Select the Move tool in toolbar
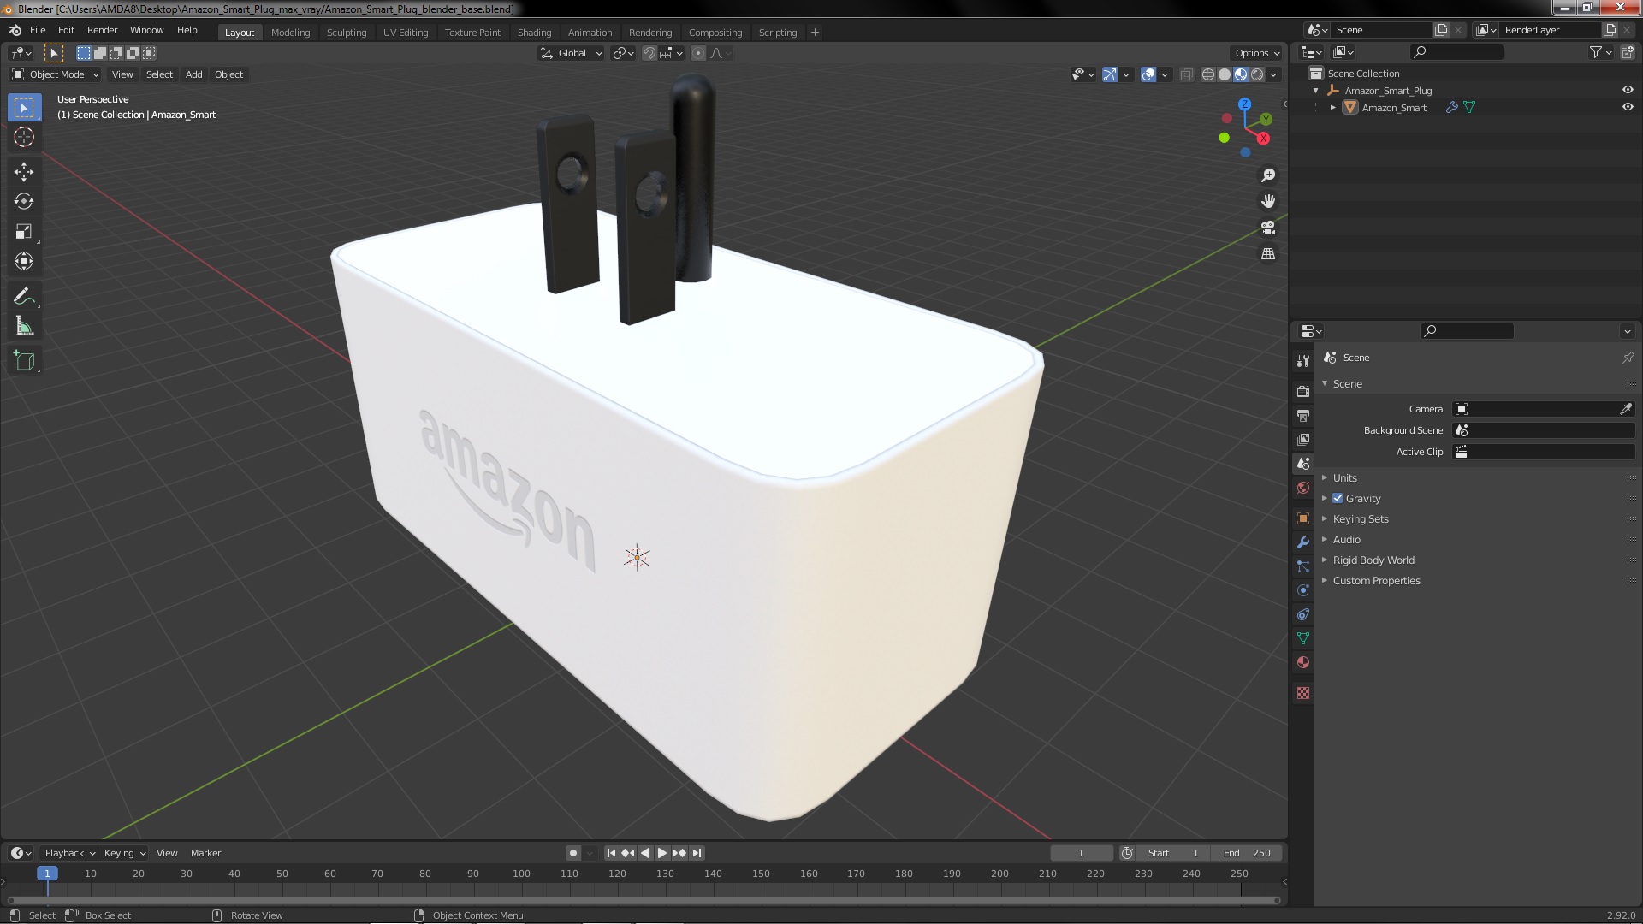Image resolution: width=1643 pixels, height=924 pixels. coord(24,172)
